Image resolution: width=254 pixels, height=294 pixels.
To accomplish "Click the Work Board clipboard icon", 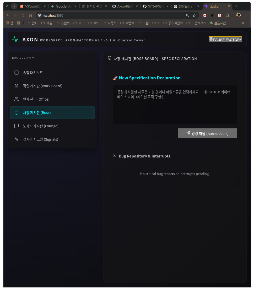I will click(17, 86).
